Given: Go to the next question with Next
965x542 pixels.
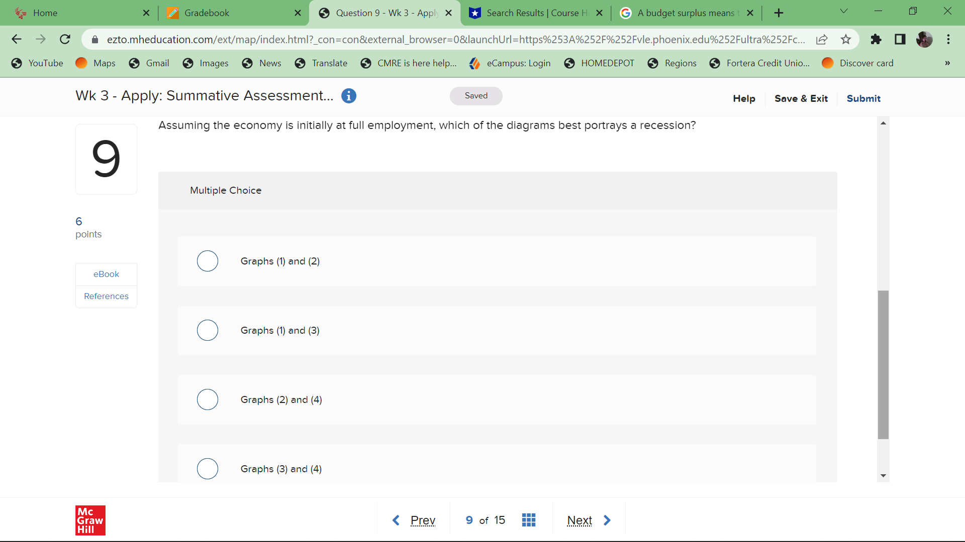Looking at the screenshot, I should click(580, 520).
